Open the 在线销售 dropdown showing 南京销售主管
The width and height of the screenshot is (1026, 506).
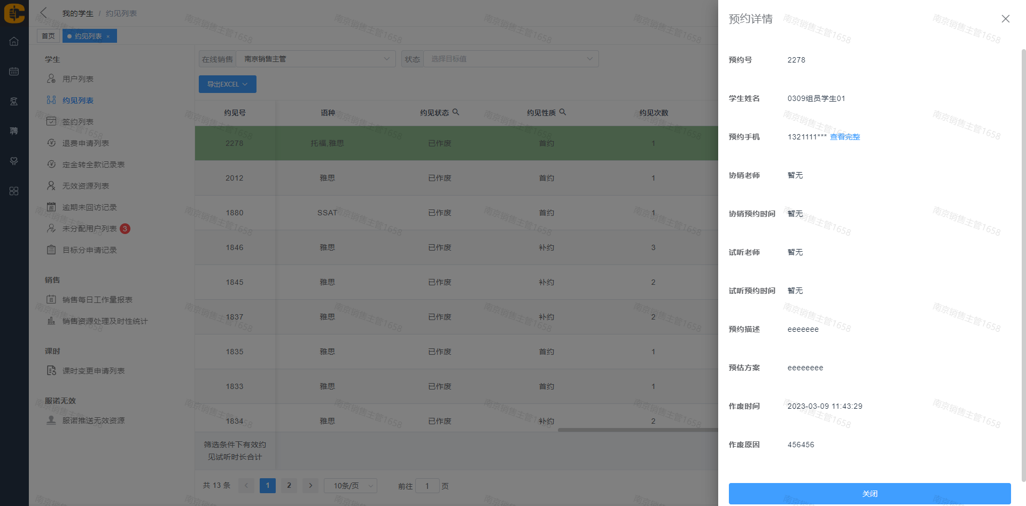pyautogui.click(x=315, y=59)
